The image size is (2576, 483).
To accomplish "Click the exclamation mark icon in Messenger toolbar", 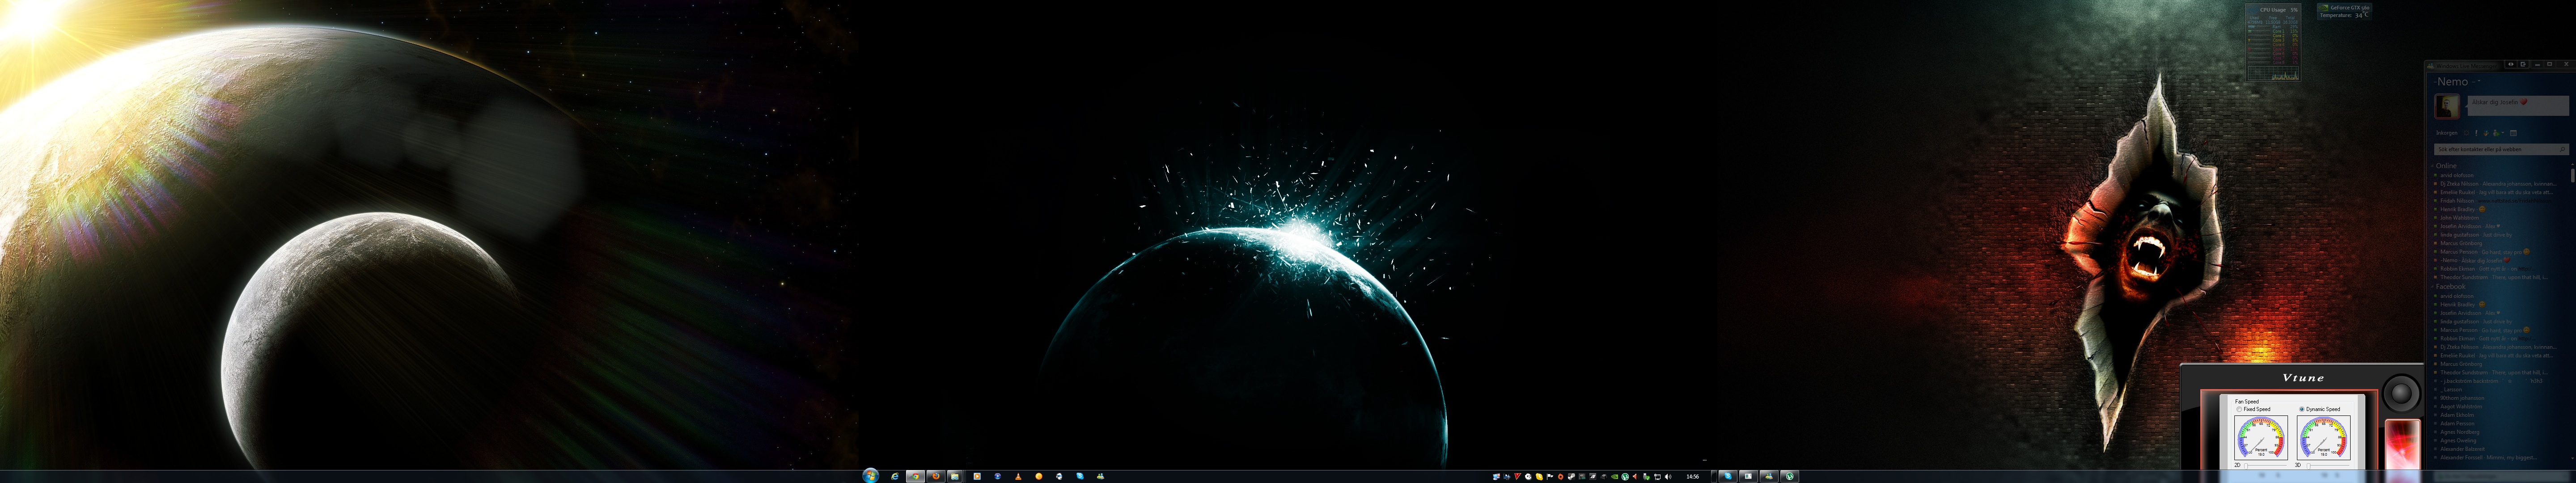I will 2476,133.
